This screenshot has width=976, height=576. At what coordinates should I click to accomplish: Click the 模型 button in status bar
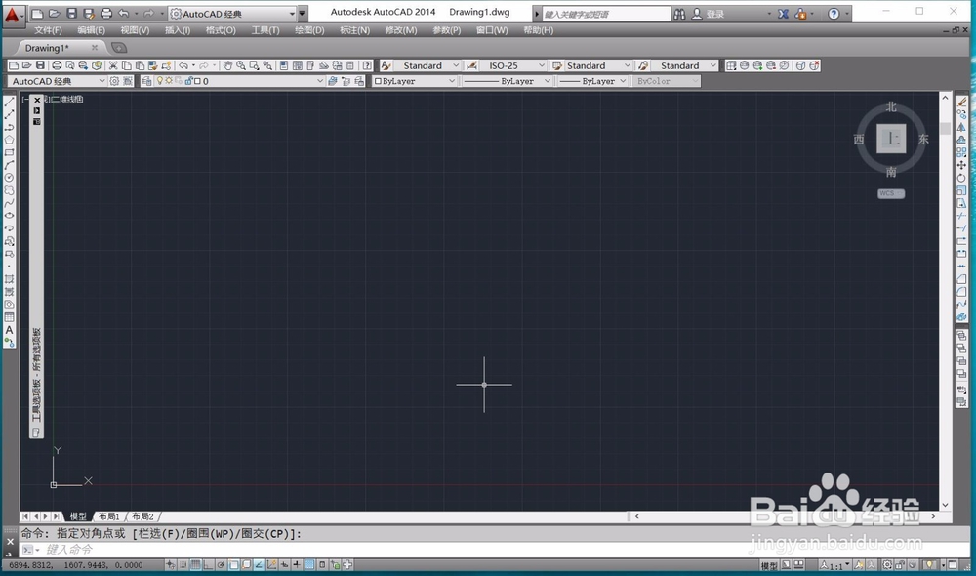(769, 565)
